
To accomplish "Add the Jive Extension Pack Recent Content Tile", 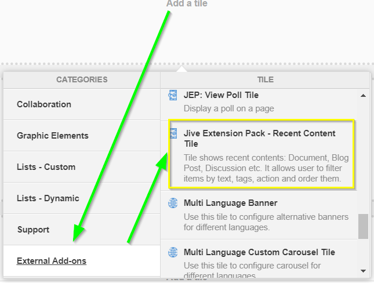I will [259, 155].
